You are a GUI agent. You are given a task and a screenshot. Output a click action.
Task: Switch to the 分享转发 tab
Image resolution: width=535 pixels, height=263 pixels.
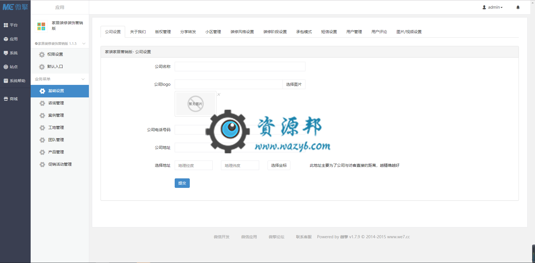pos(188,32)
